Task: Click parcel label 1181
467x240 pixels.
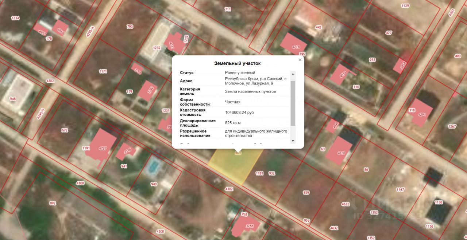Action: click(x=259, y=173)
